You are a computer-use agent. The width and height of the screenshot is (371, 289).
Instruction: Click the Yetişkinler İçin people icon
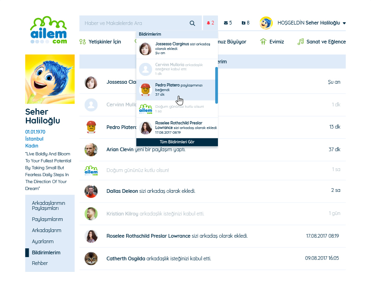(x=83, y=42)
